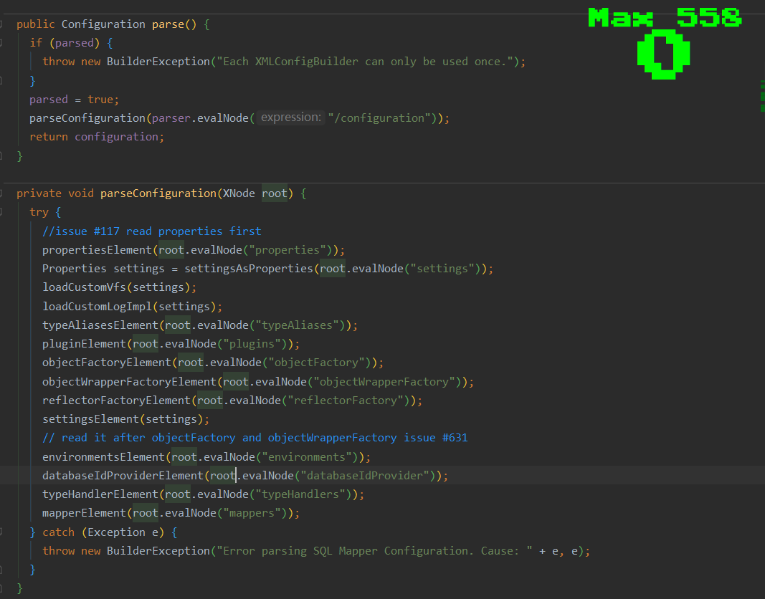Click the environmentsElement method call

103,457
